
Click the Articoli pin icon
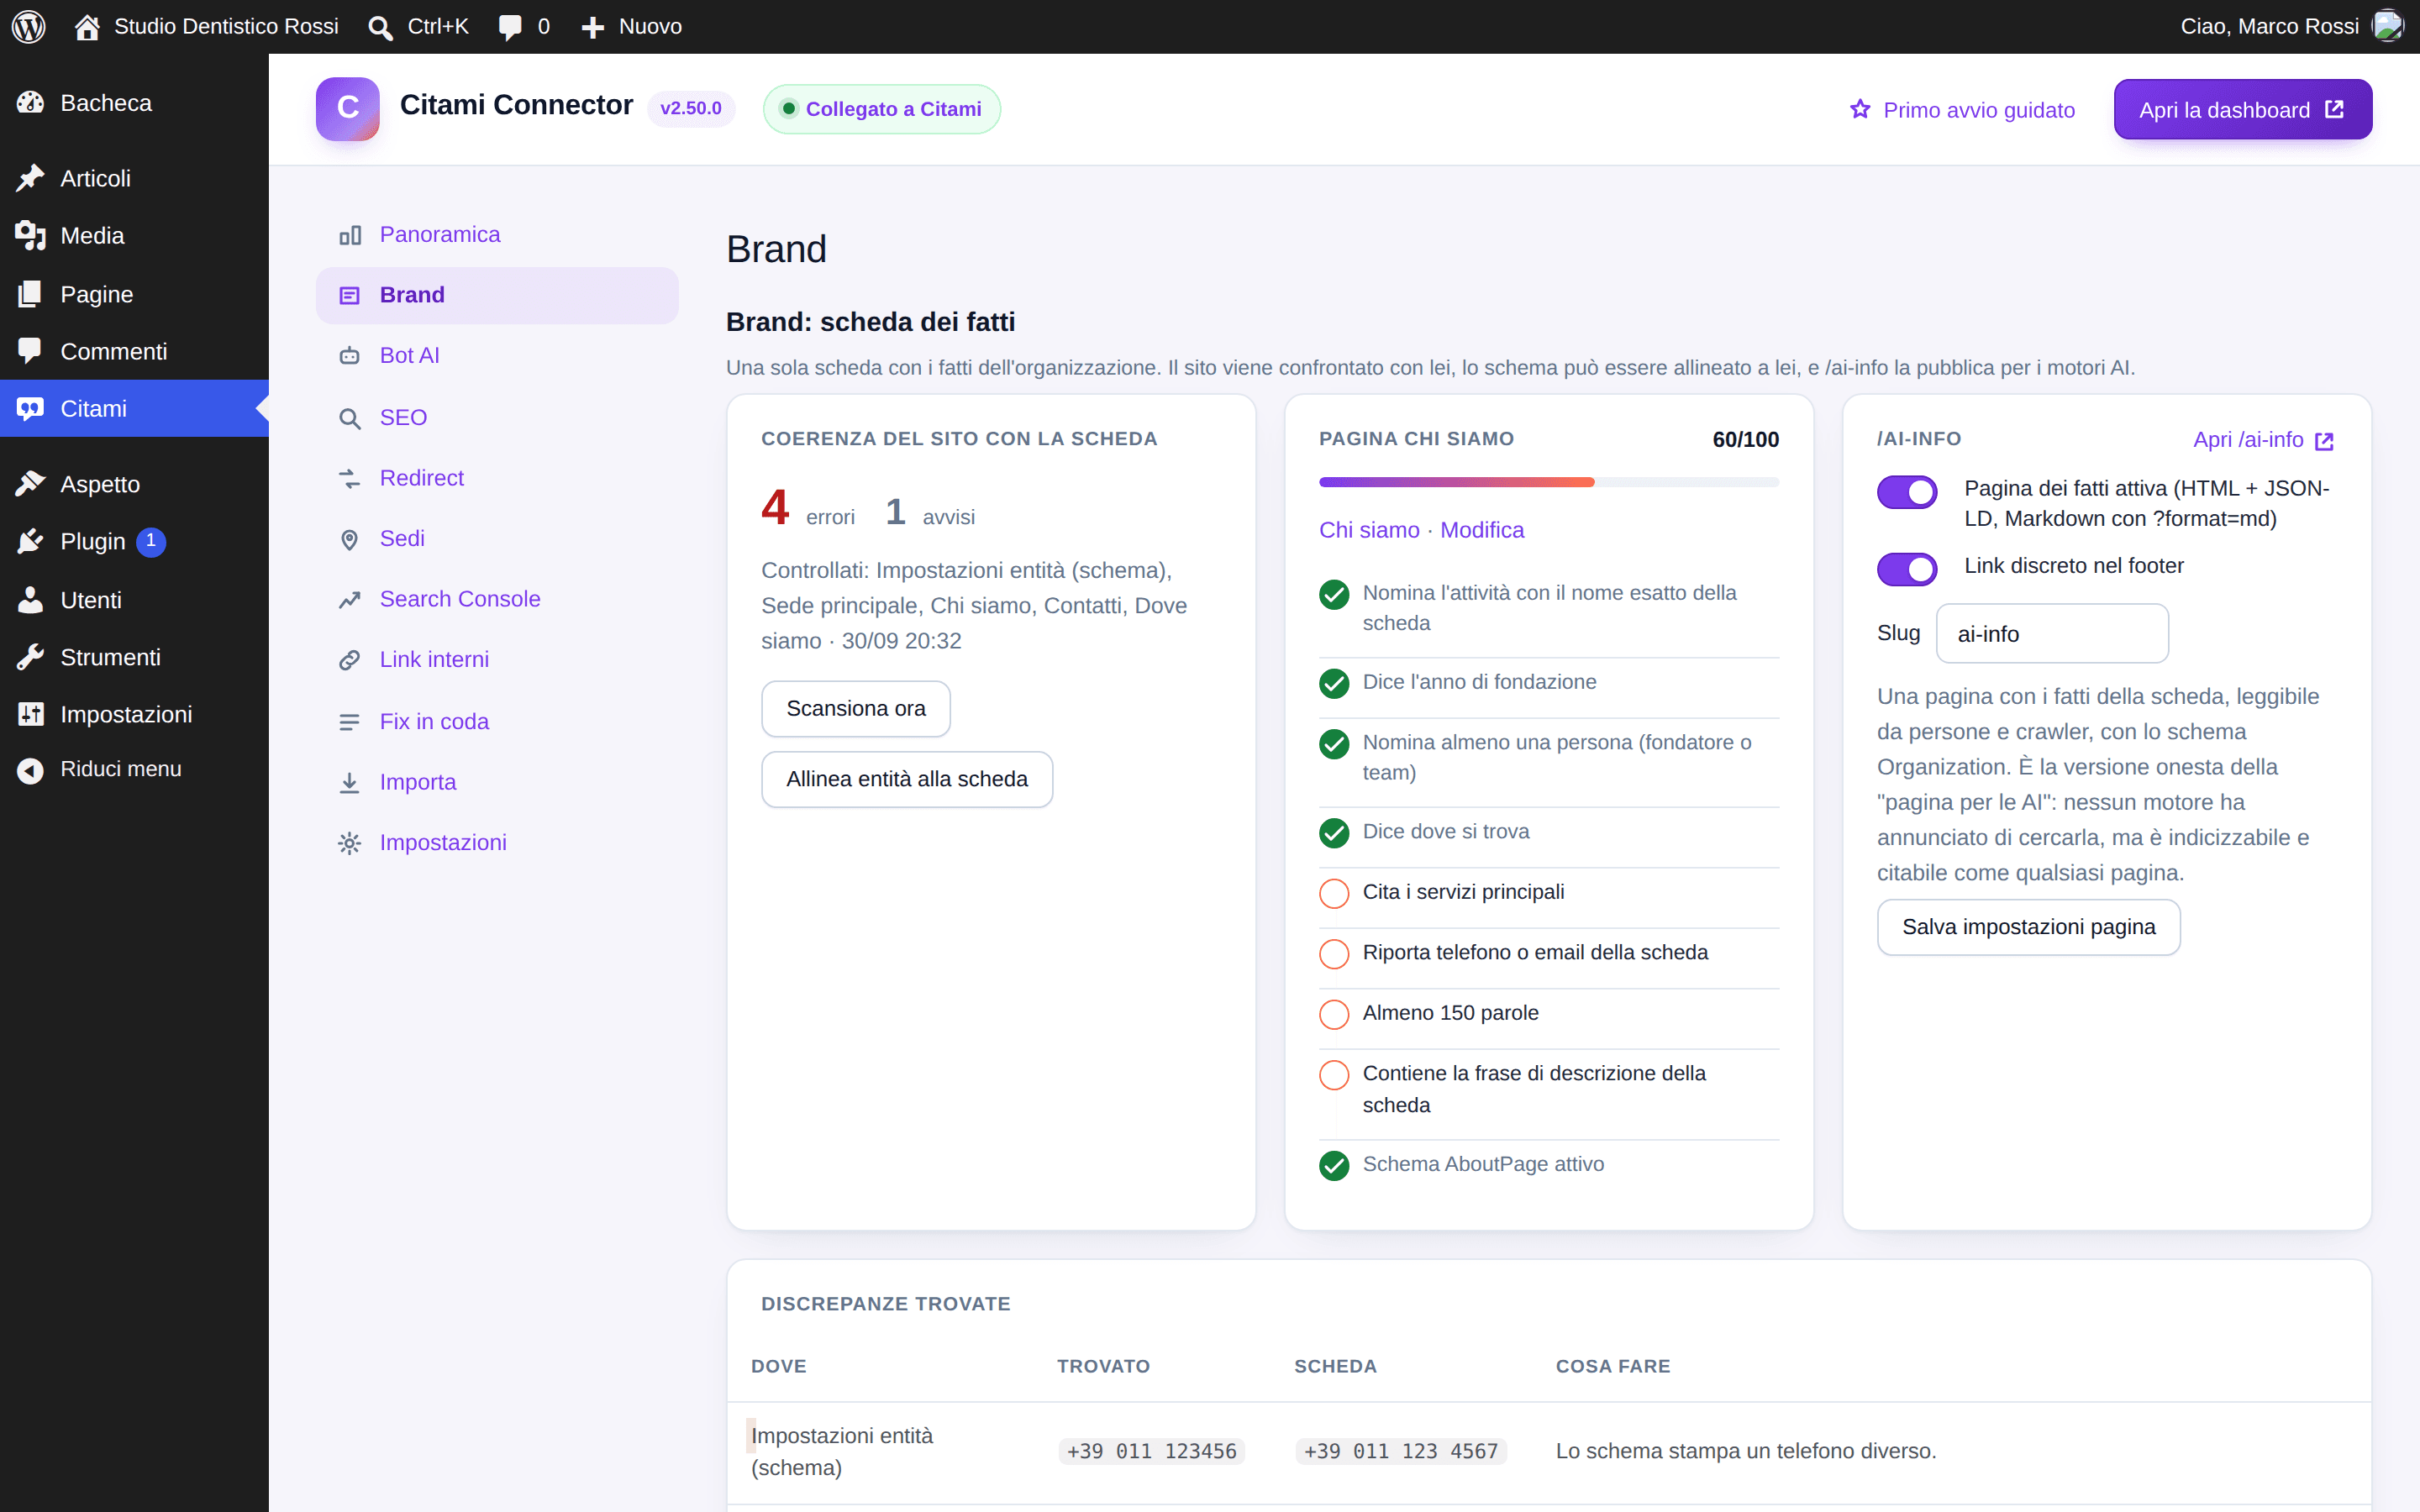[30, 178]
